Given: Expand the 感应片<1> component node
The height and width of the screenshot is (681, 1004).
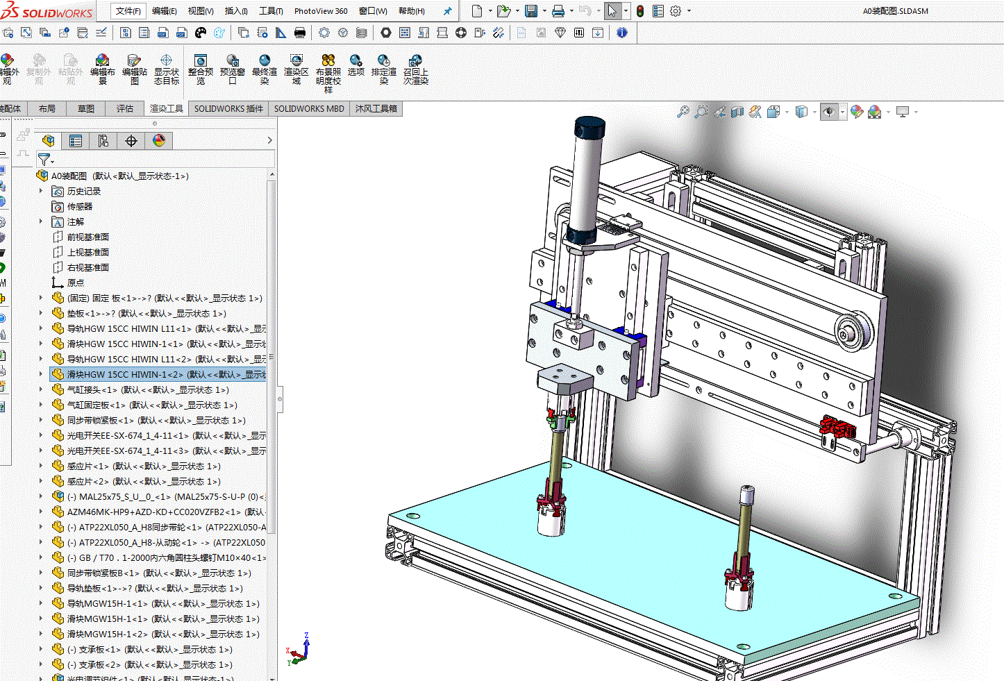Looking at the screenshot, I should (x=41, y=466).
